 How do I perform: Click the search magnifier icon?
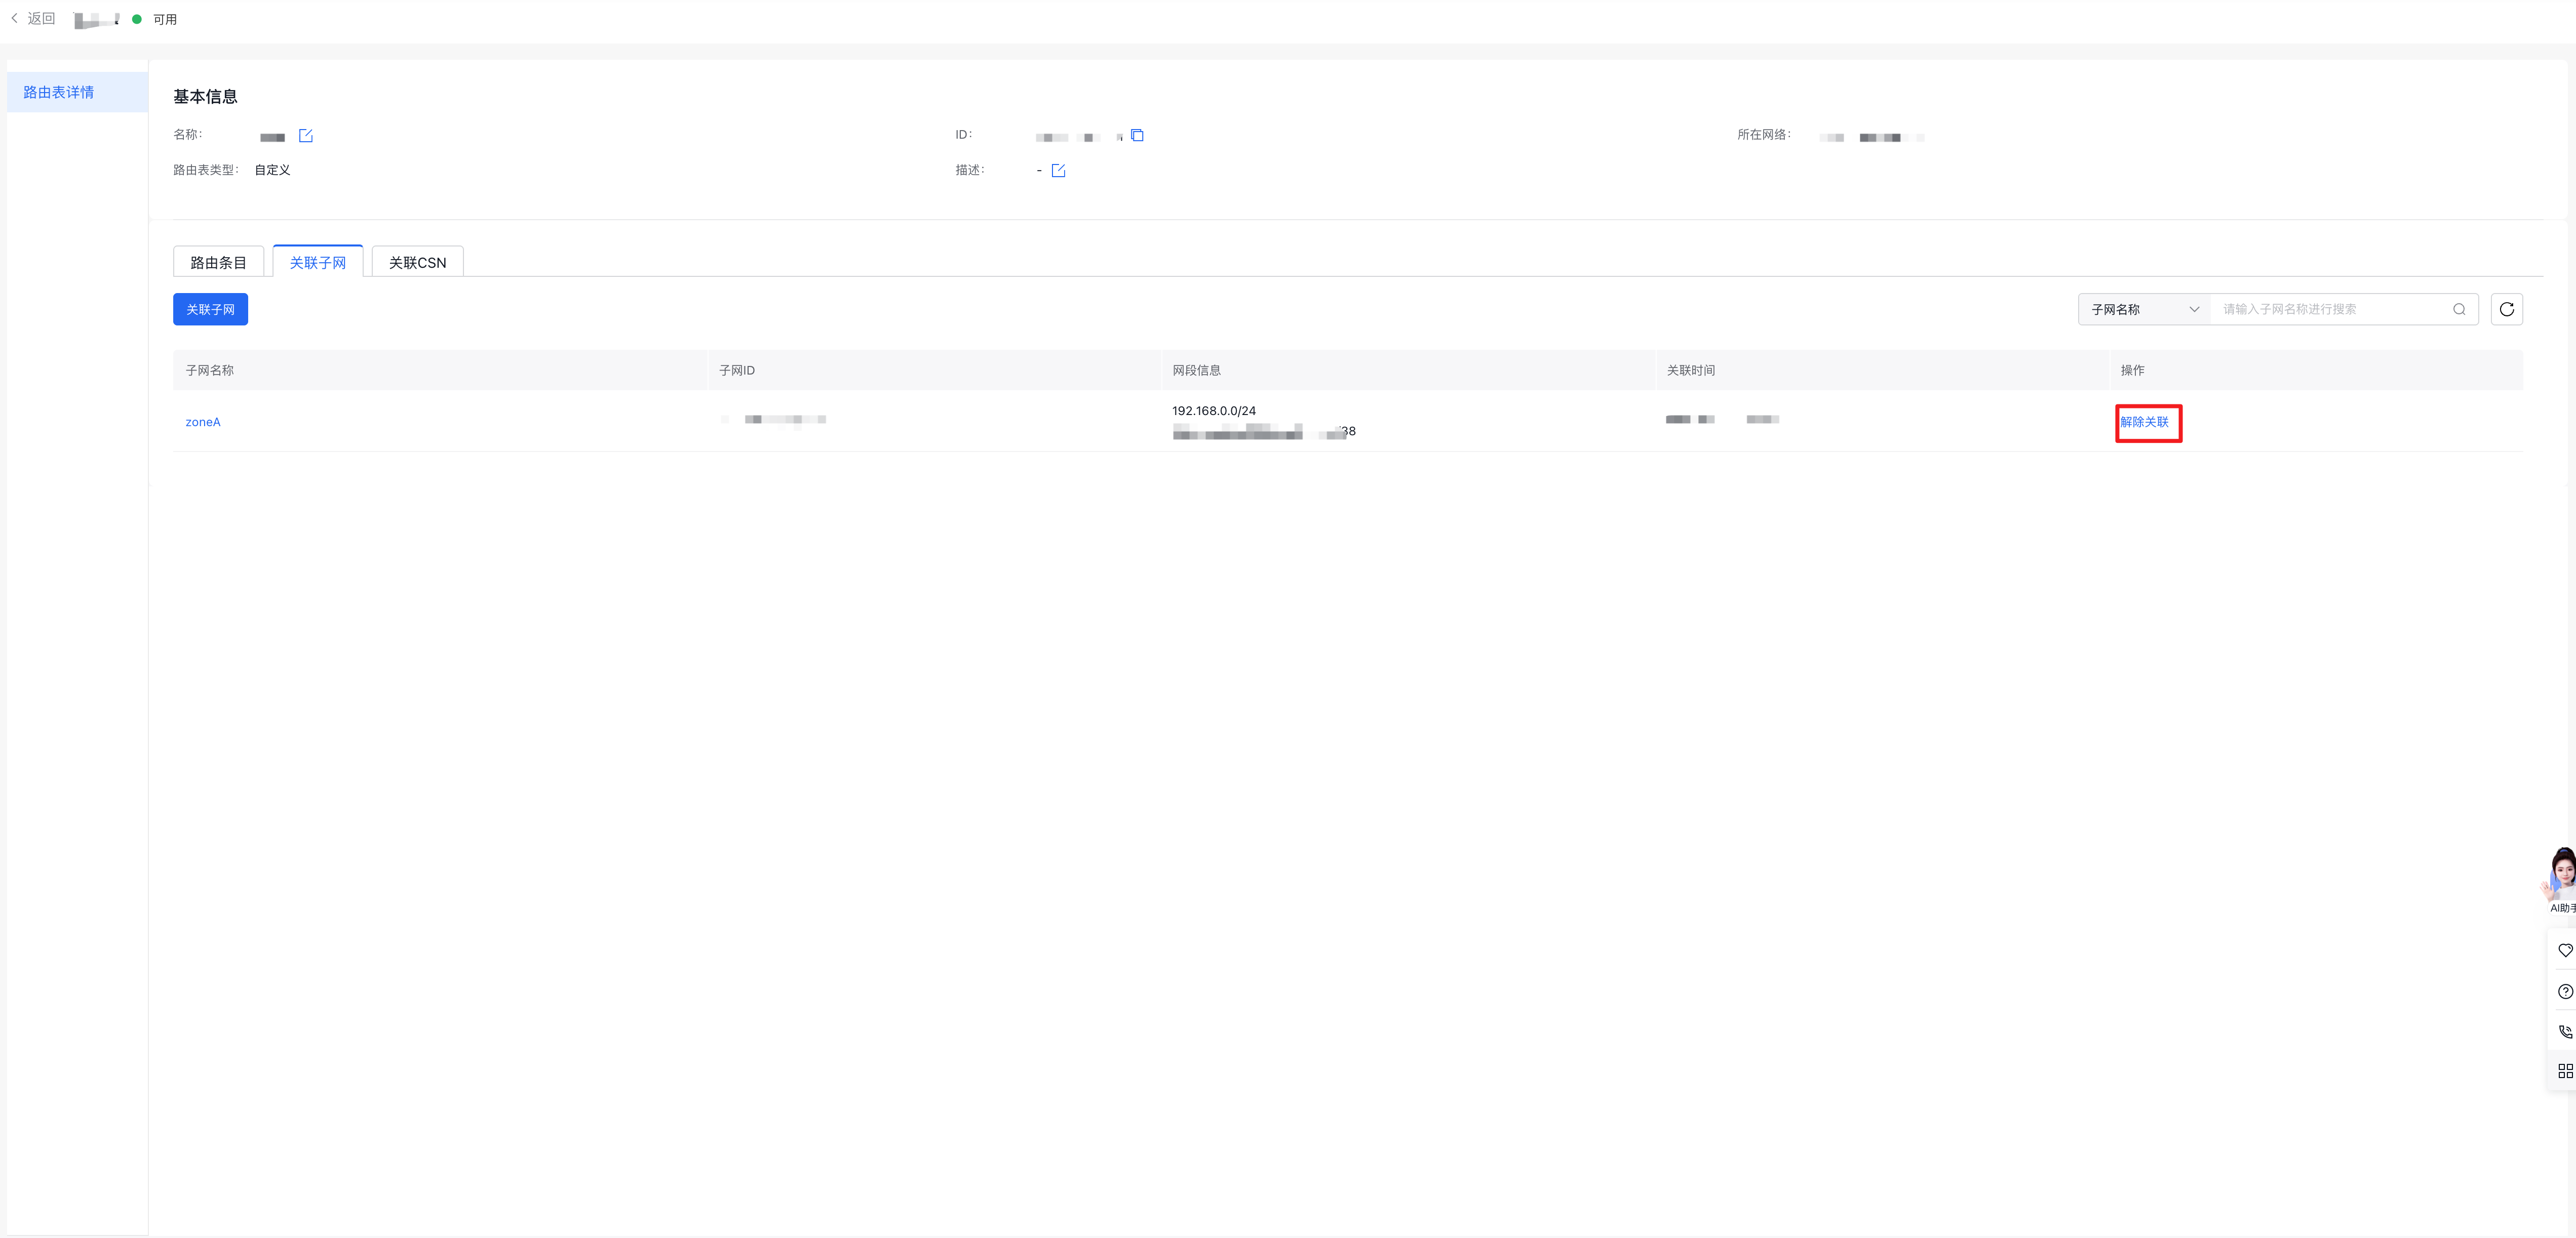point(2459,310)
